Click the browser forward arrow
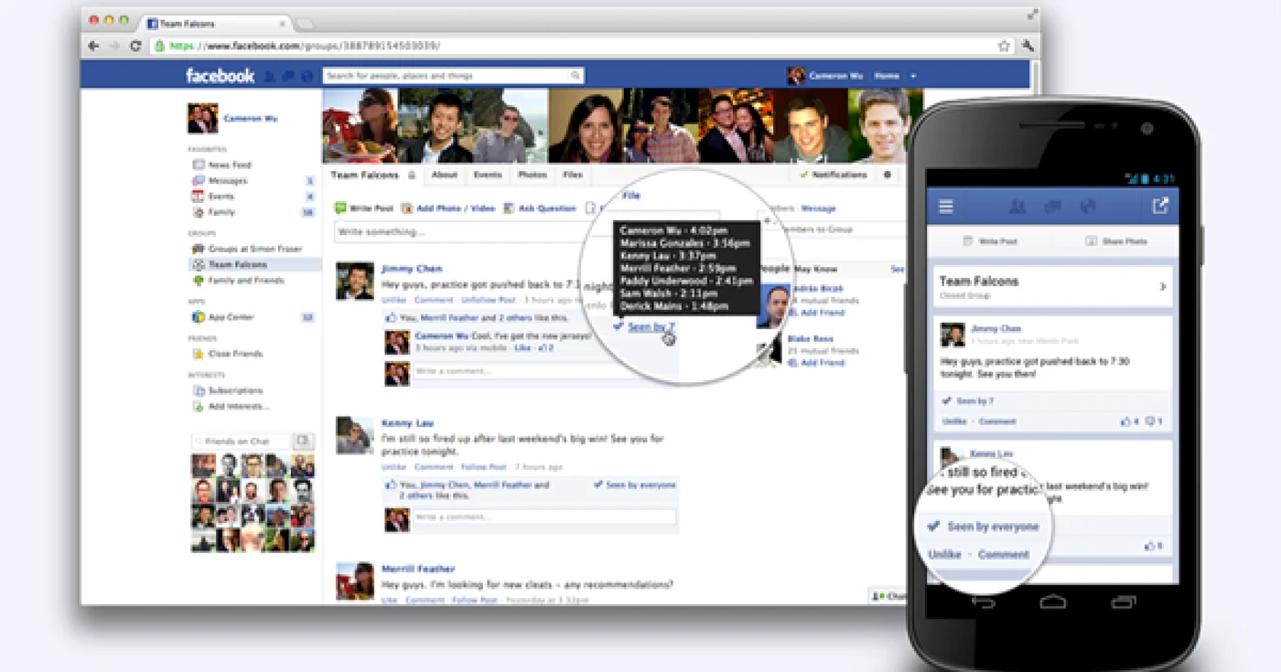The image size is (1281, 672). 114,46
